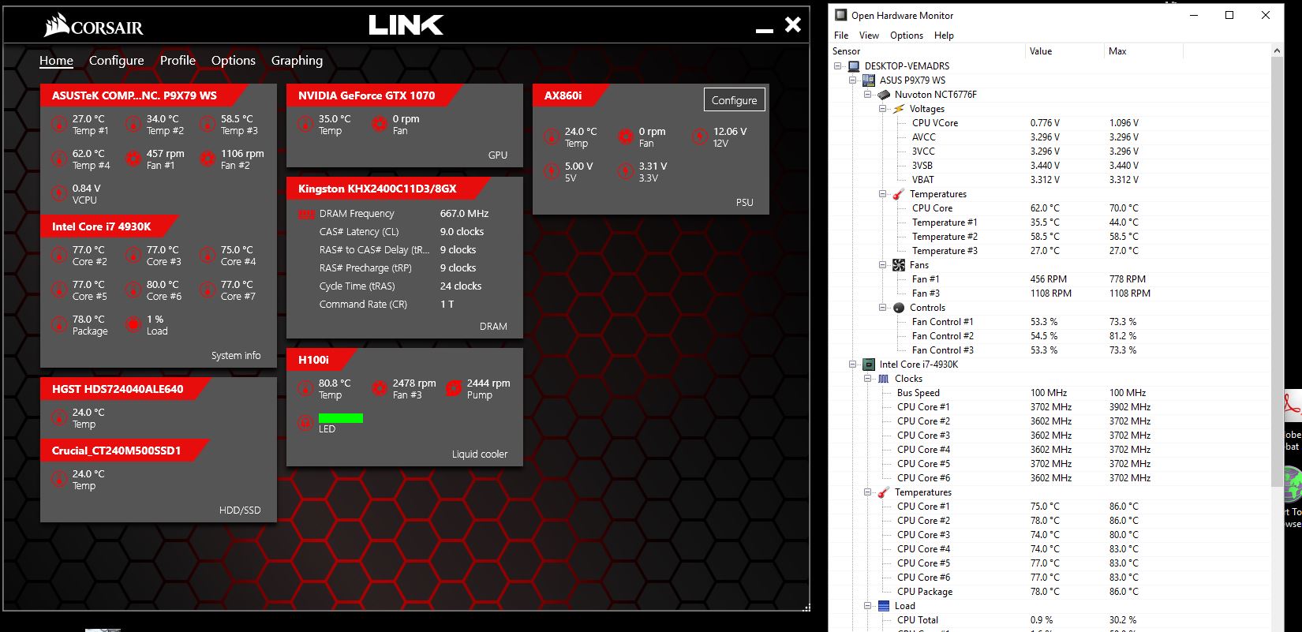
Task: Click the H100i Pump 2444 rpm icon
Action: coord(454,388)
